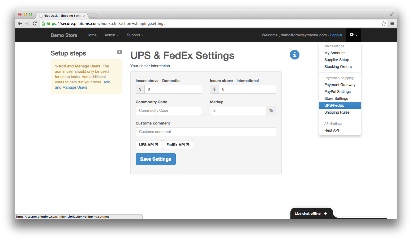
Task: Click the Live chat offline plus icon
Action: coord(326,213)
